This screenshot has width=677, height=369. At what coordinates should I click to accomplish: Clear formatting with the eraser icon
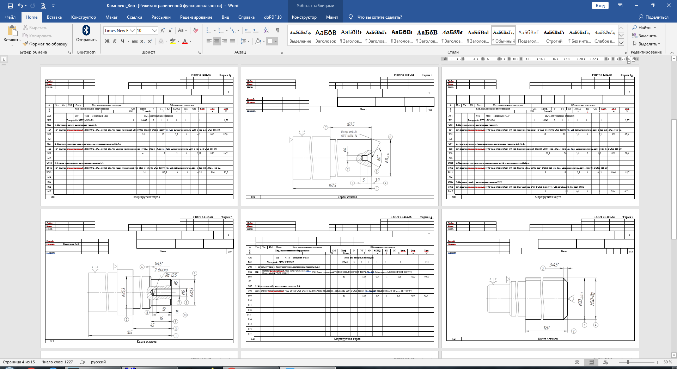tap(196, 30)
